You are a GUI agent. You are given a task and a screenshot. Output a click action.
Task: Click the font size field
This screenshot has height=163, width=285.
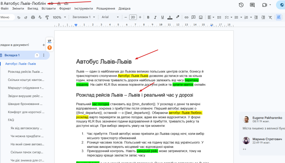(x=133, y=17)
